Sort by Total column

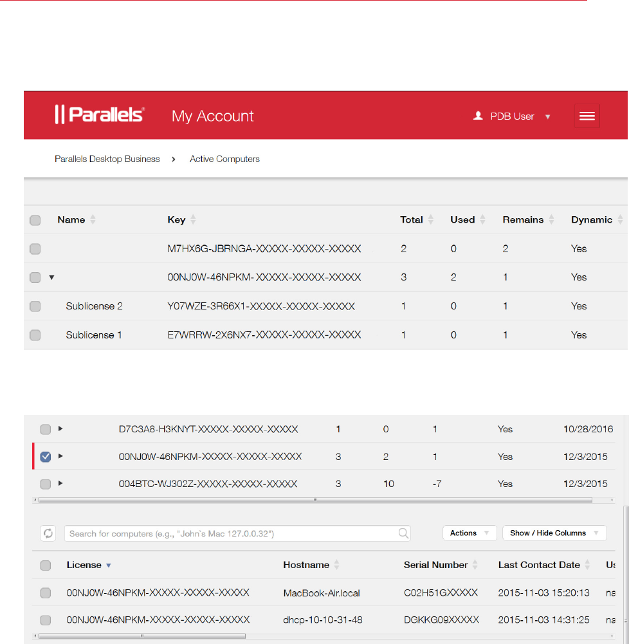pos(431,220)
